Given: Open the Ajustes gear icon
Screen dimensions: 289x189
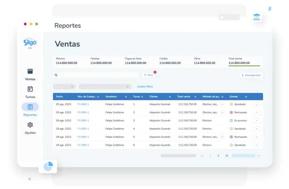Looking at the screenshot, I should coord(30,125).
